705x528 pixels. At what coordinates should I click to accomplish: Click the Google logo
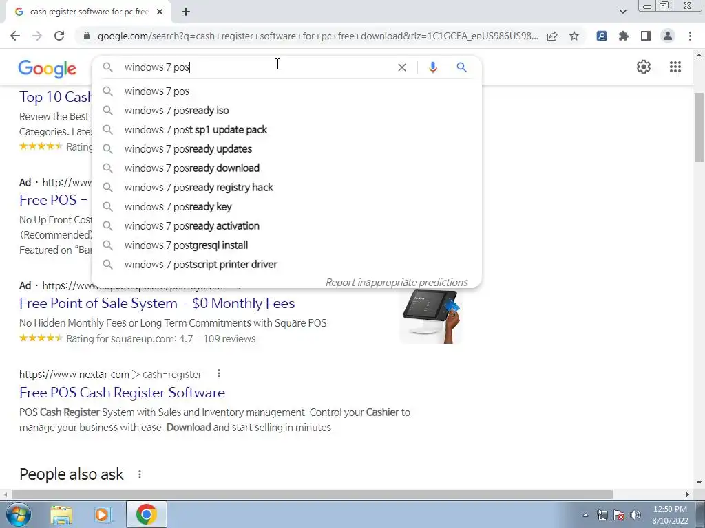(48, 68)
